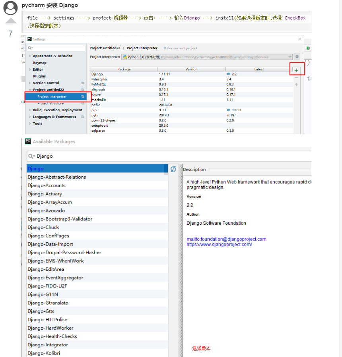Viewport: 342px width, 357px height.
Task: Select the pywin32-ctypes package row
Action: coord(191,120)
